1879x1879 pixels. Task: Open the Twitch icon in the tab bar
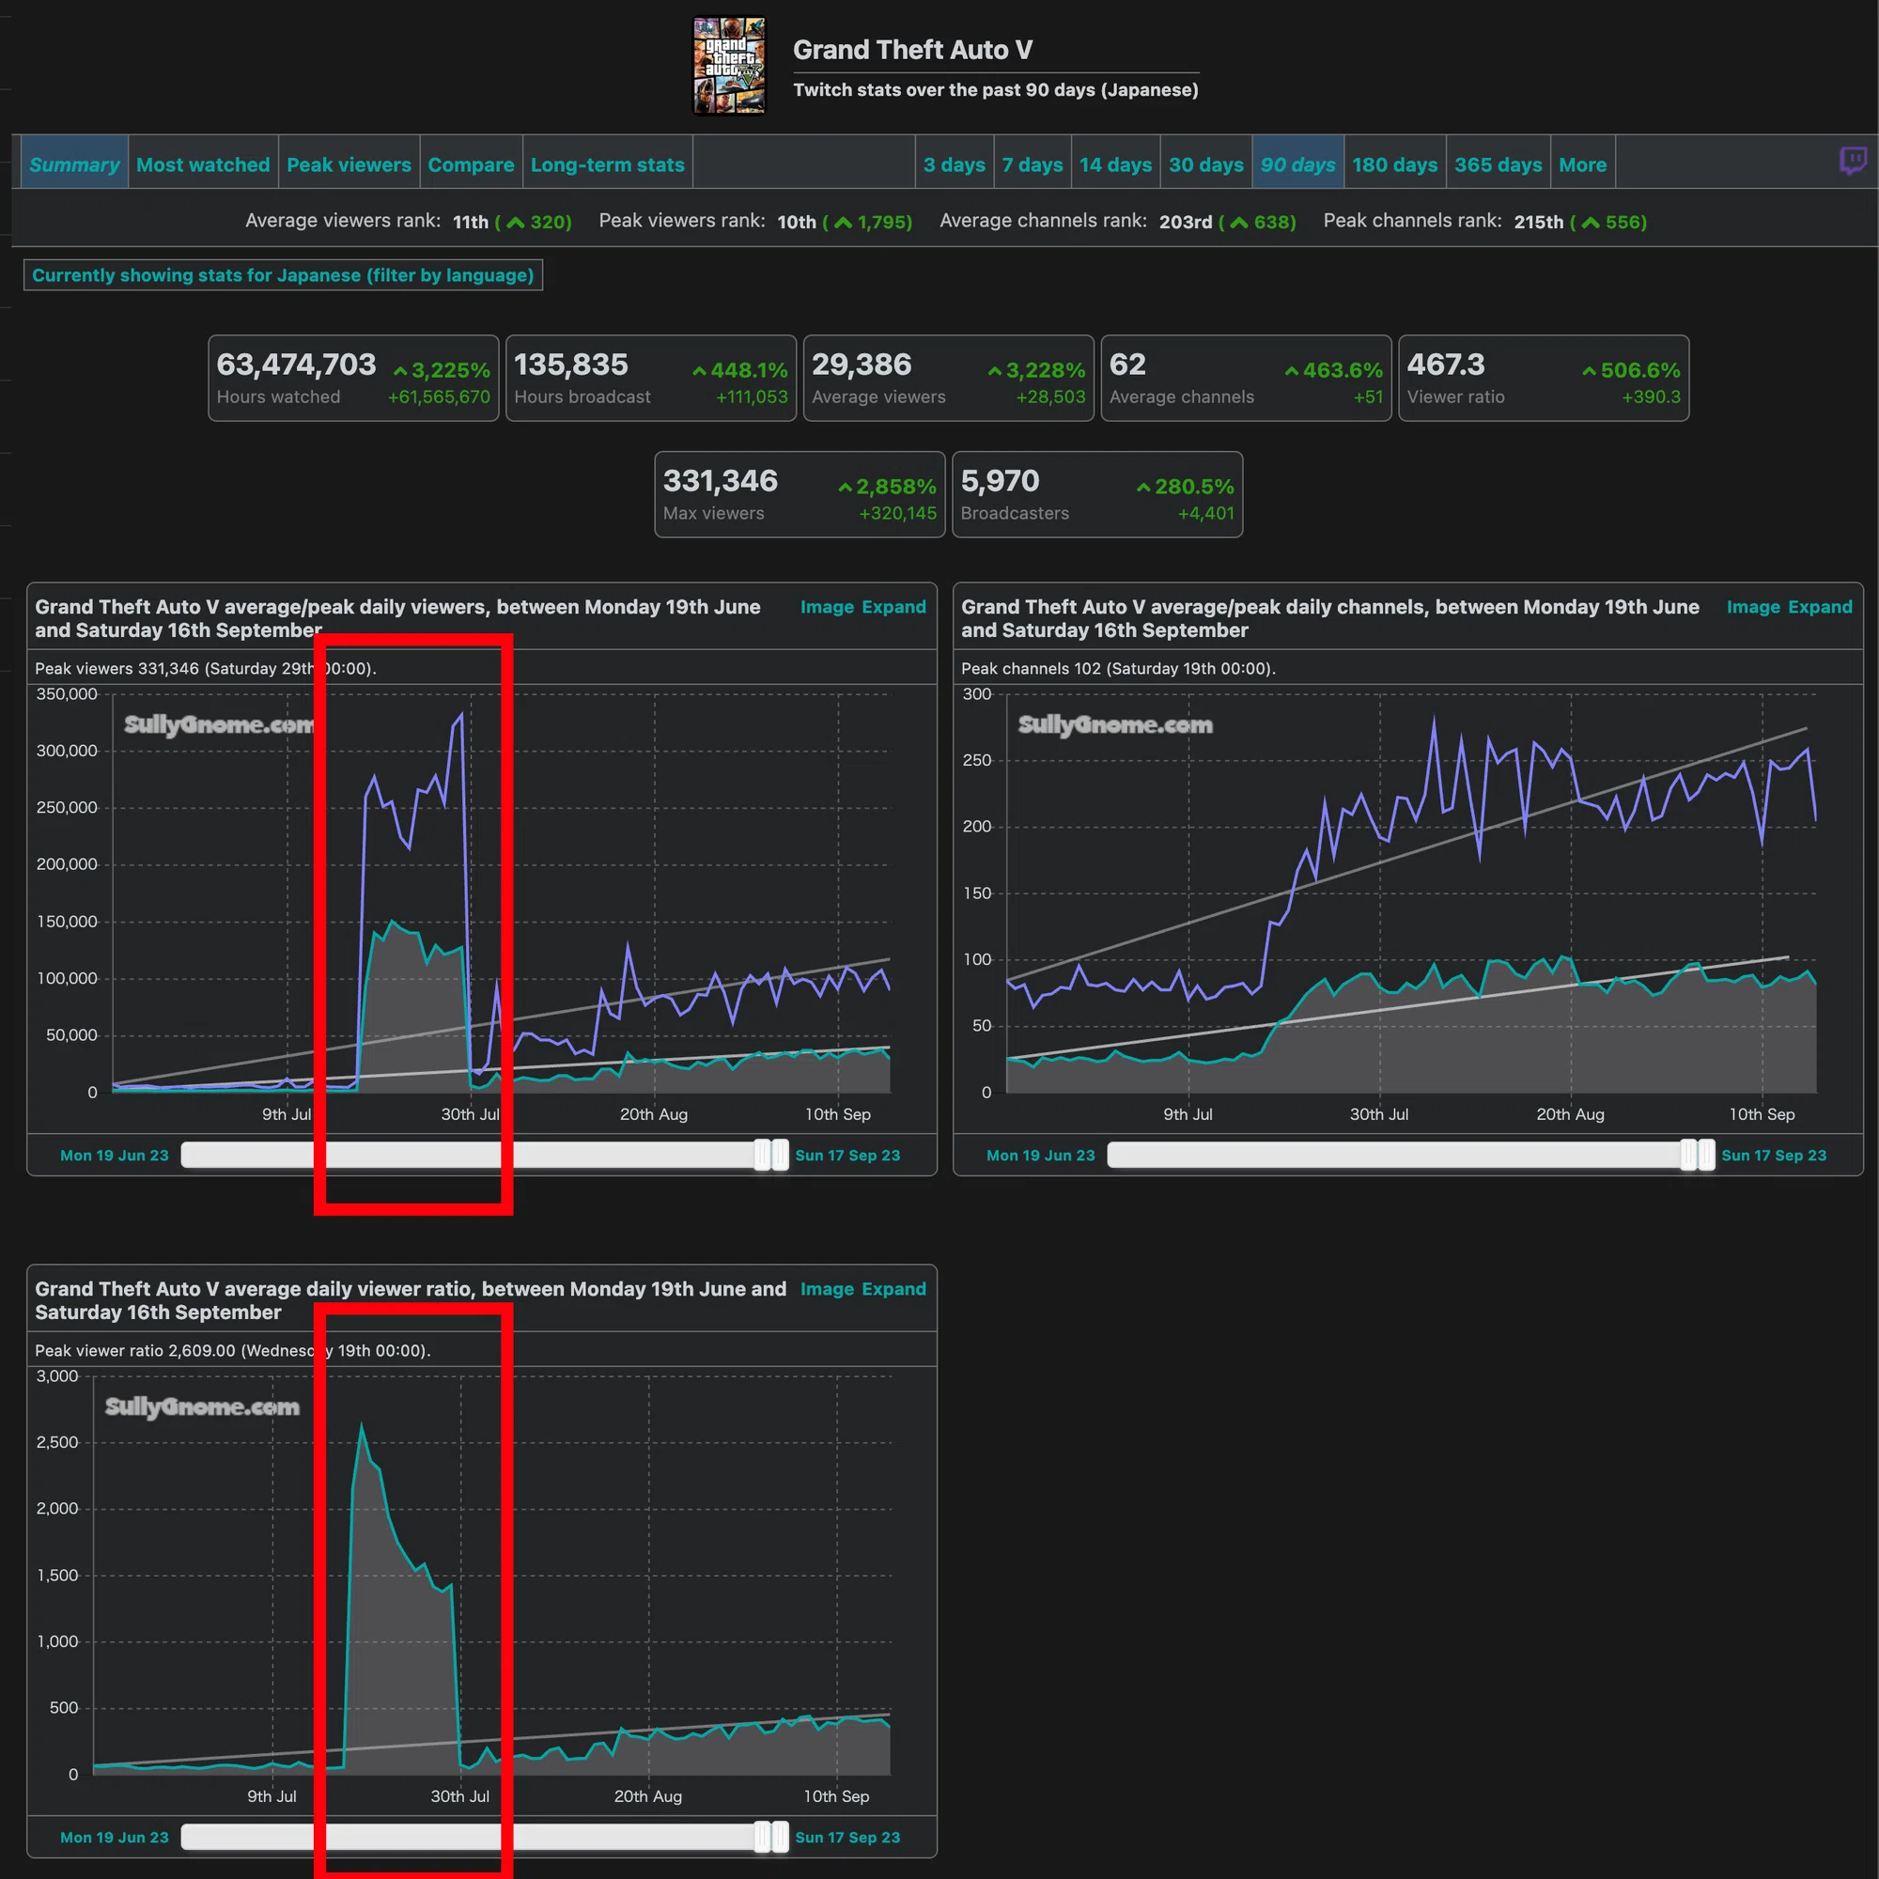click(x=1853, y=161)
